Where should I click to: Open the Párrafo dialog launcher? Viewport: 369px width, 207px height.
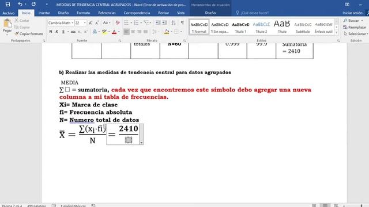[184, 41]
